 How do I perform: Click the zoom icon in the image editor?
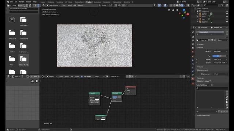click(x=37, y=81)
